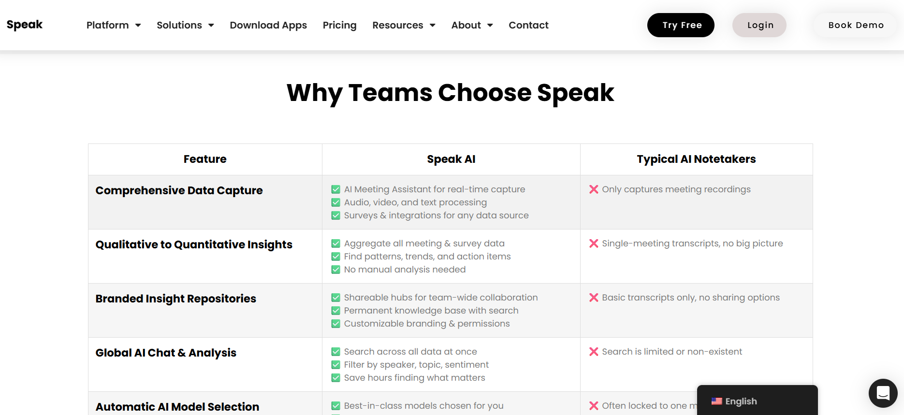This screenshot has height=415, width=904.
Task: Open the About menu
Action: point(466,25)
